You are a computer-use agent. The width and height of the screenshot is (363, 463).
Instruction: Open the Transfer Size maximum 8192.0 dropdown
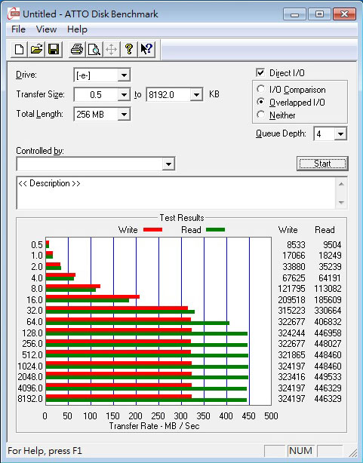196,95
